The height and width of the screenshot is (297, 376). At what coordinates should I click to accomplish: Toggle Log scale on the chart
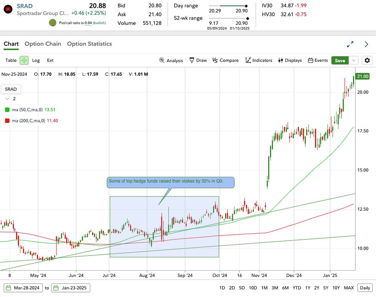point(36,60)
